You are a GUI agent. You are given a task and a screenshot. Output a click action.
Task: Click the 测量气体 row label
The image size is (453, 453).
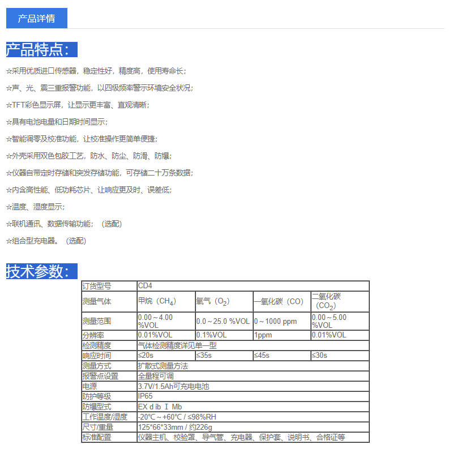pyautogui.click(x=97, y=301)
